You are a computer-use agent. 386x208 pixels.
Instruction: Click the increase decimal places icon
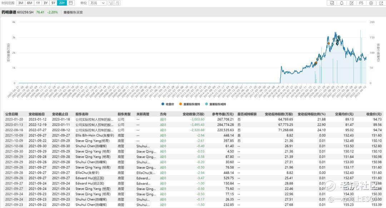111,3
